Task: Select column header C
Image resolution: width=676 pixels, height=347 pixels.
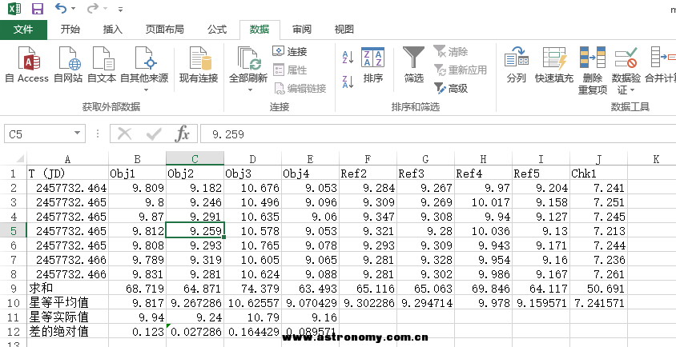Action: click(x=195, y=159)
